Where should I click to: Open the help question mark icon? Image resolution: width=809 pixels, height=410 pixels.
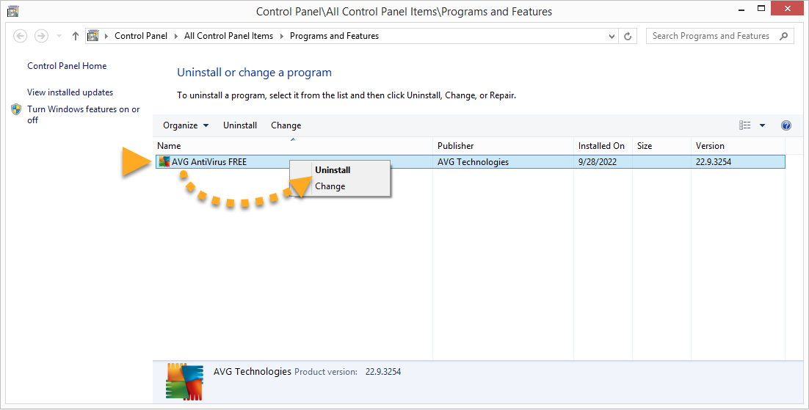(x=786, y=125)
